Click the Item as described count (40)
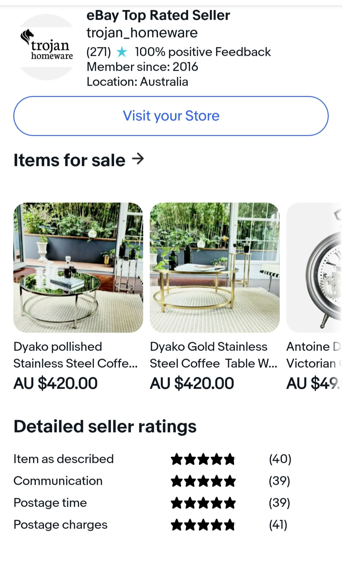 click(280, 459)
